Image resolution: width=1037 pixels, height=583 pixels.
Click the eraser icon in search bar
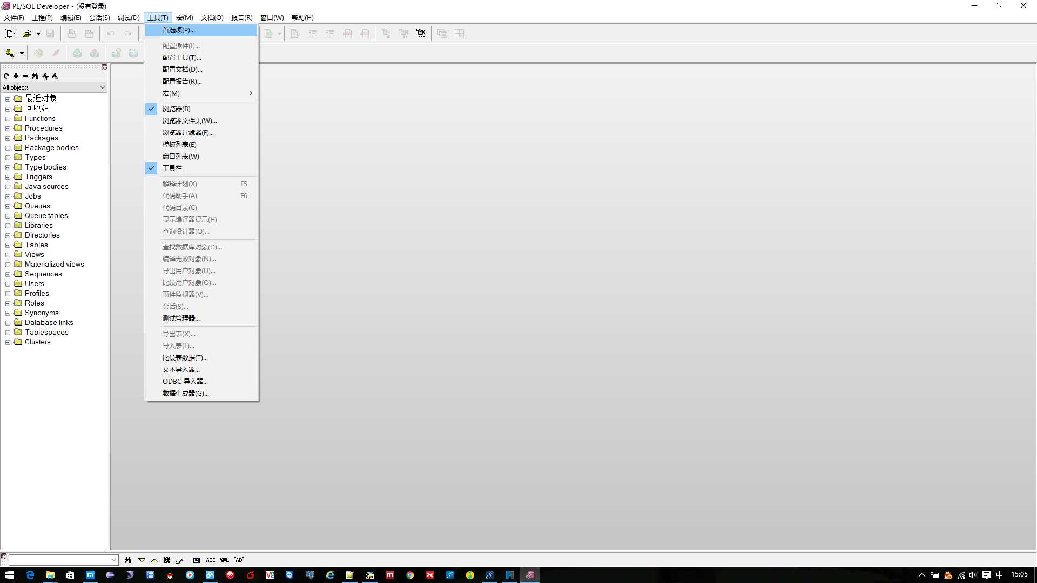(x=180, y=560)
